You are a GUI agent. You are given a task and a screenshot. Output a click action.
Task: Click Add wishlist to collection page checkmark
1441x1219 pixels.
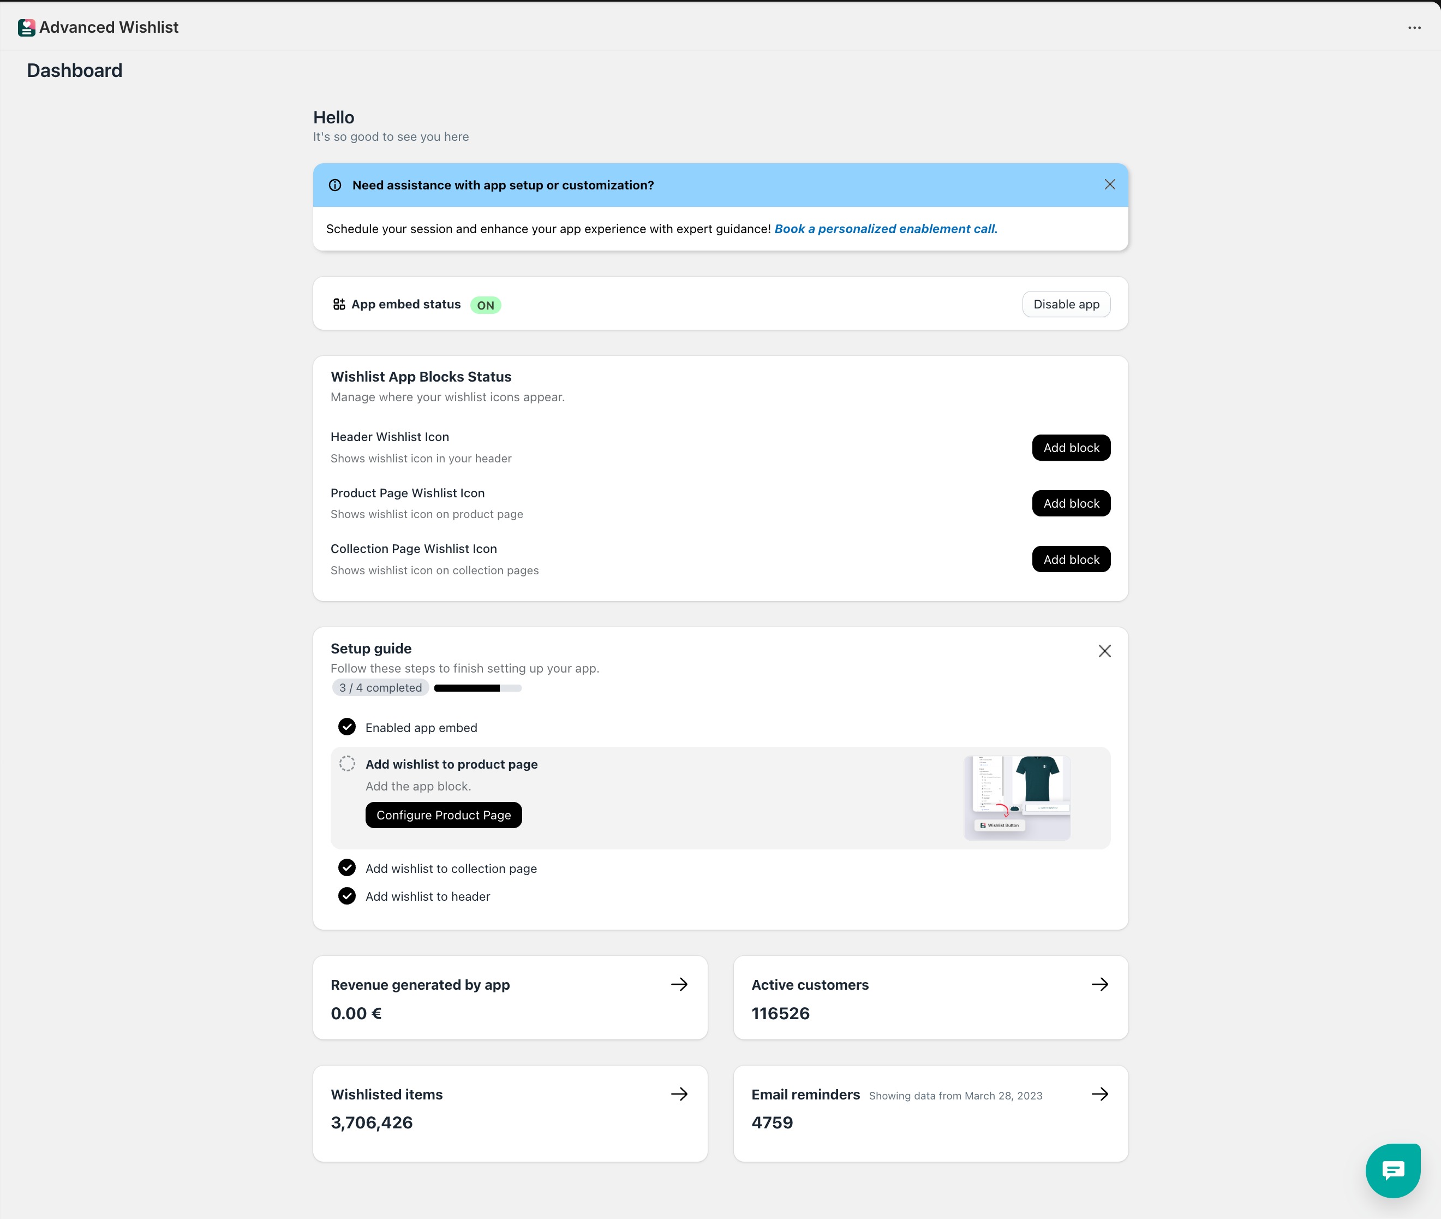pyautogui.click(x=347, y=868)
